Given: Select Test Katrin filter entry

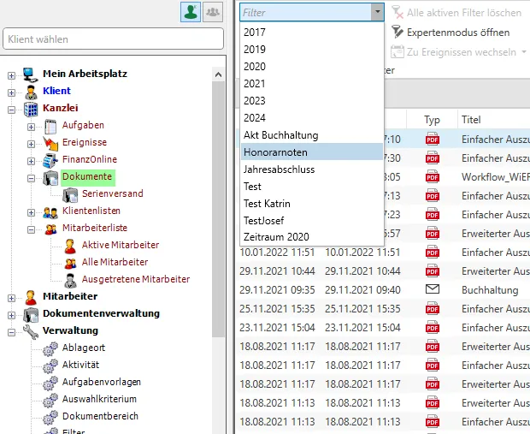Looking at the screenshot, I should tap(312, 204).
